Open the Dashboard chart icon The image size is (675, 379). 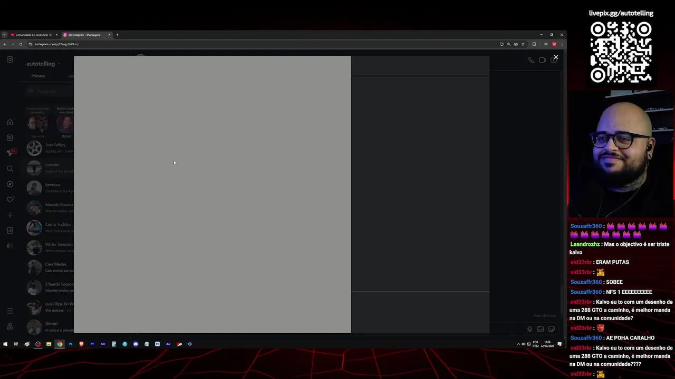(x=10, y=230)
